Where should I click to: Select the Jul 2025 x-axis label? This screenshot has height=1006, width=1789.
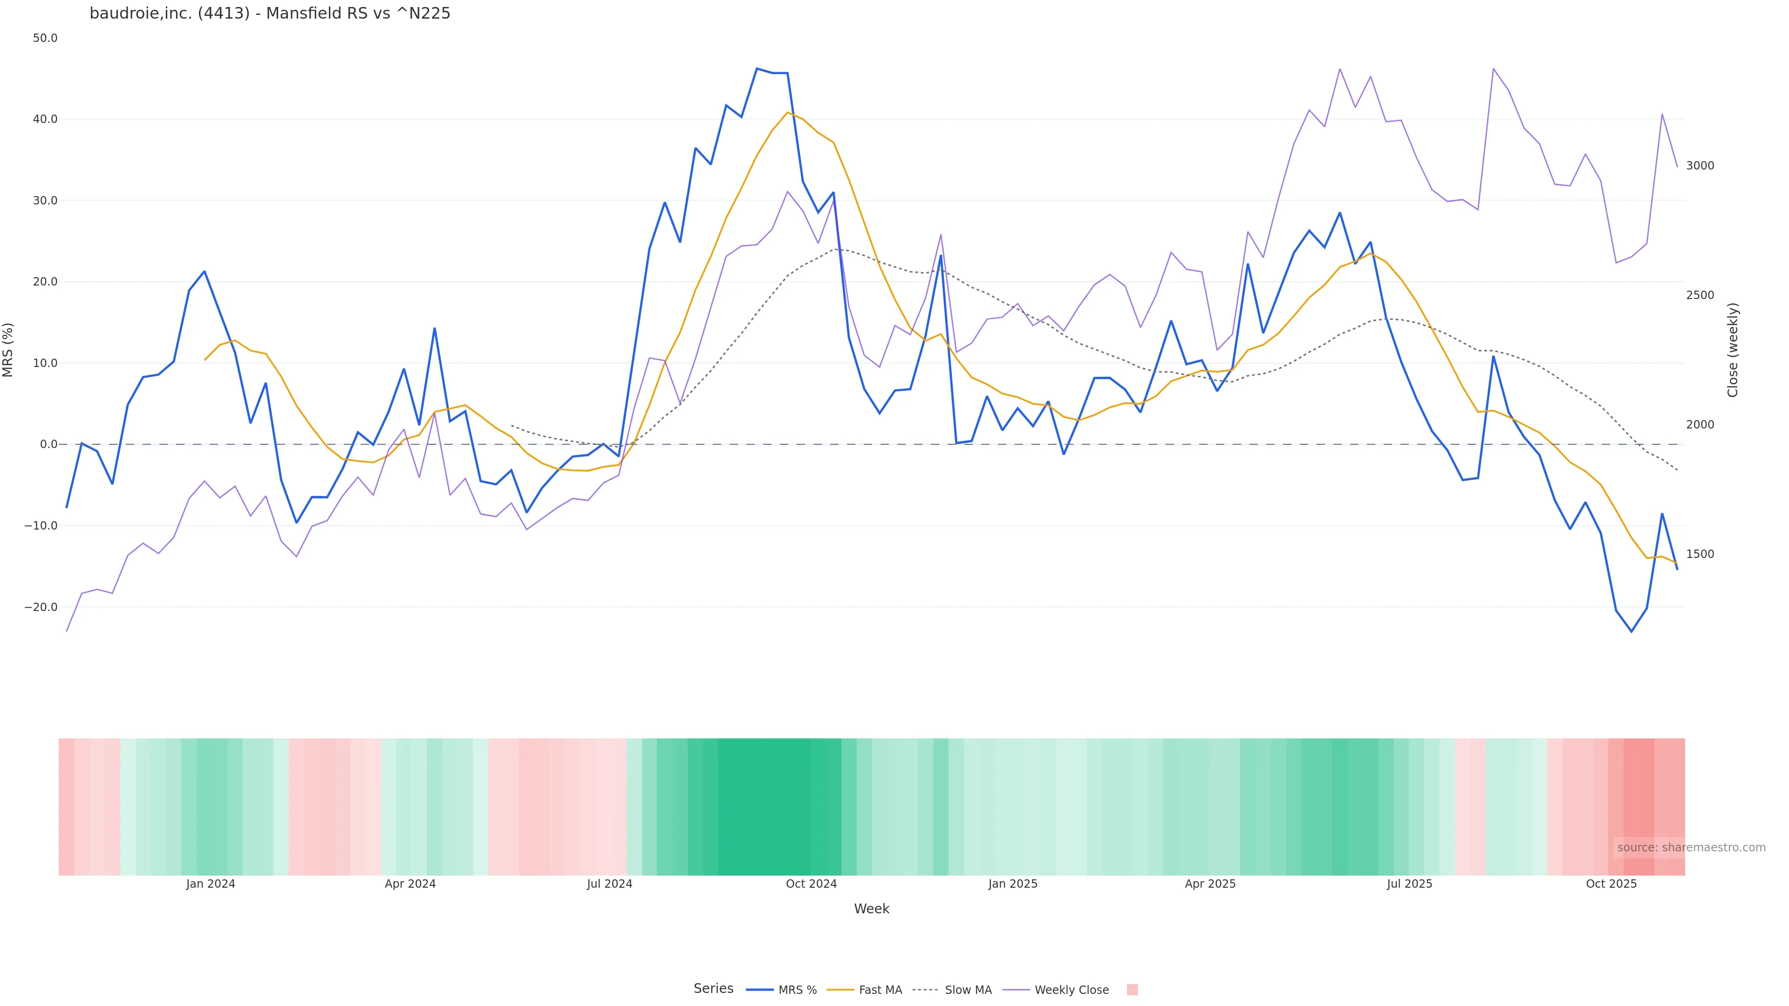pyautogui.click(x=1409, y=884)
